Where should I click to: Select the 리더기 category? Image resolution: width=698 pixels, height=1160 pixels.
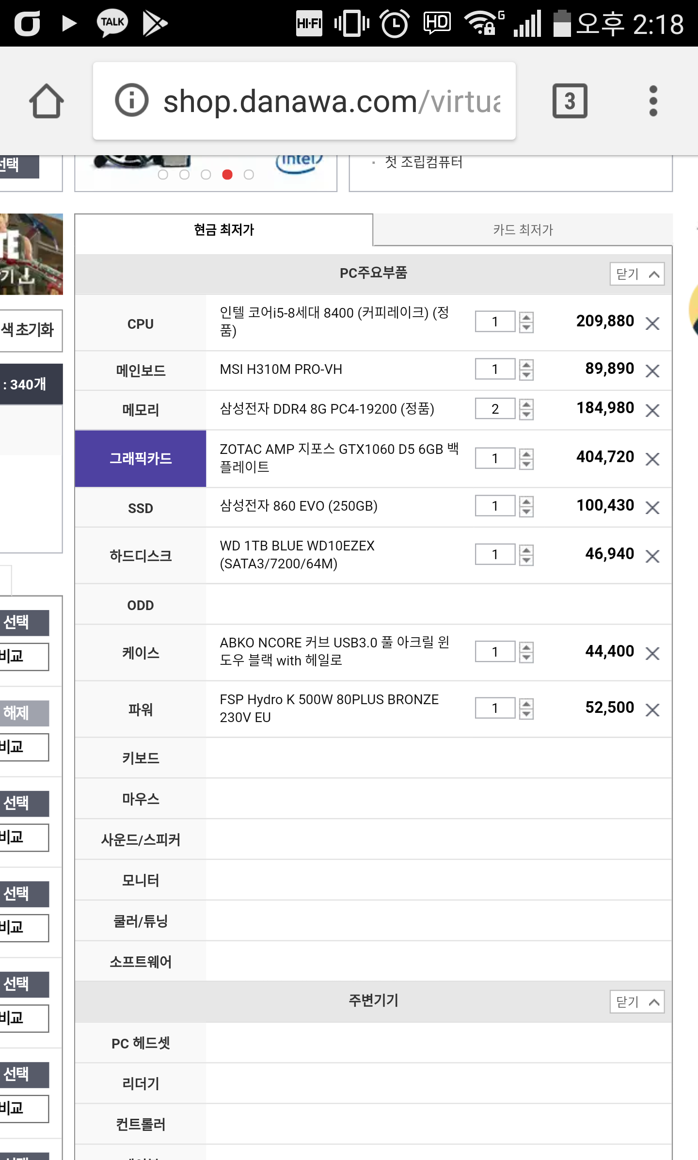(x=141, y=1084)
